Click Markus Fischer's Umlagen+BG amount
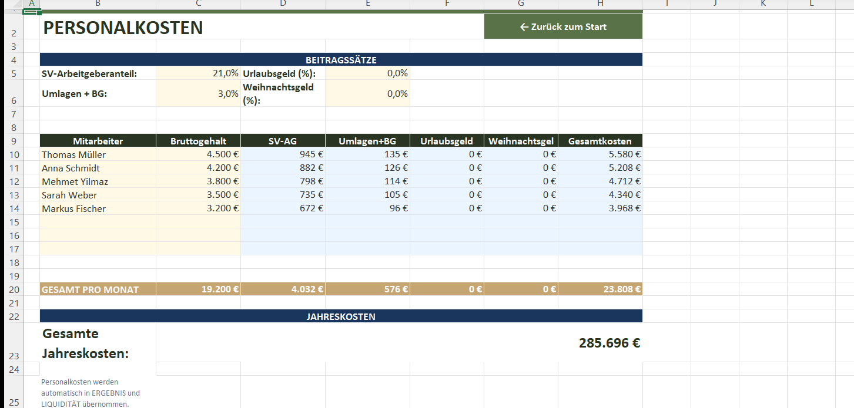The height and width of the screenshot is (408, 854). pyautogui.click(x=367, y=208)
